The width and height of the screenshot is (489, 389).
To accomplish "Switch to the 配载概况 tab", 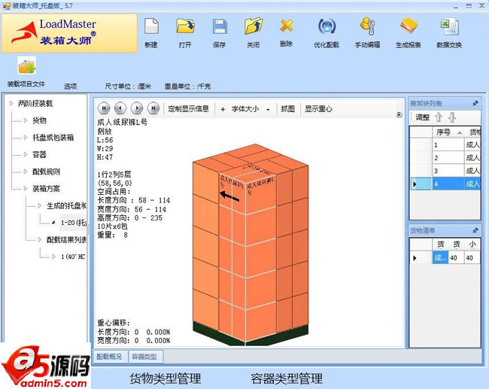I will tap(111, 356).
